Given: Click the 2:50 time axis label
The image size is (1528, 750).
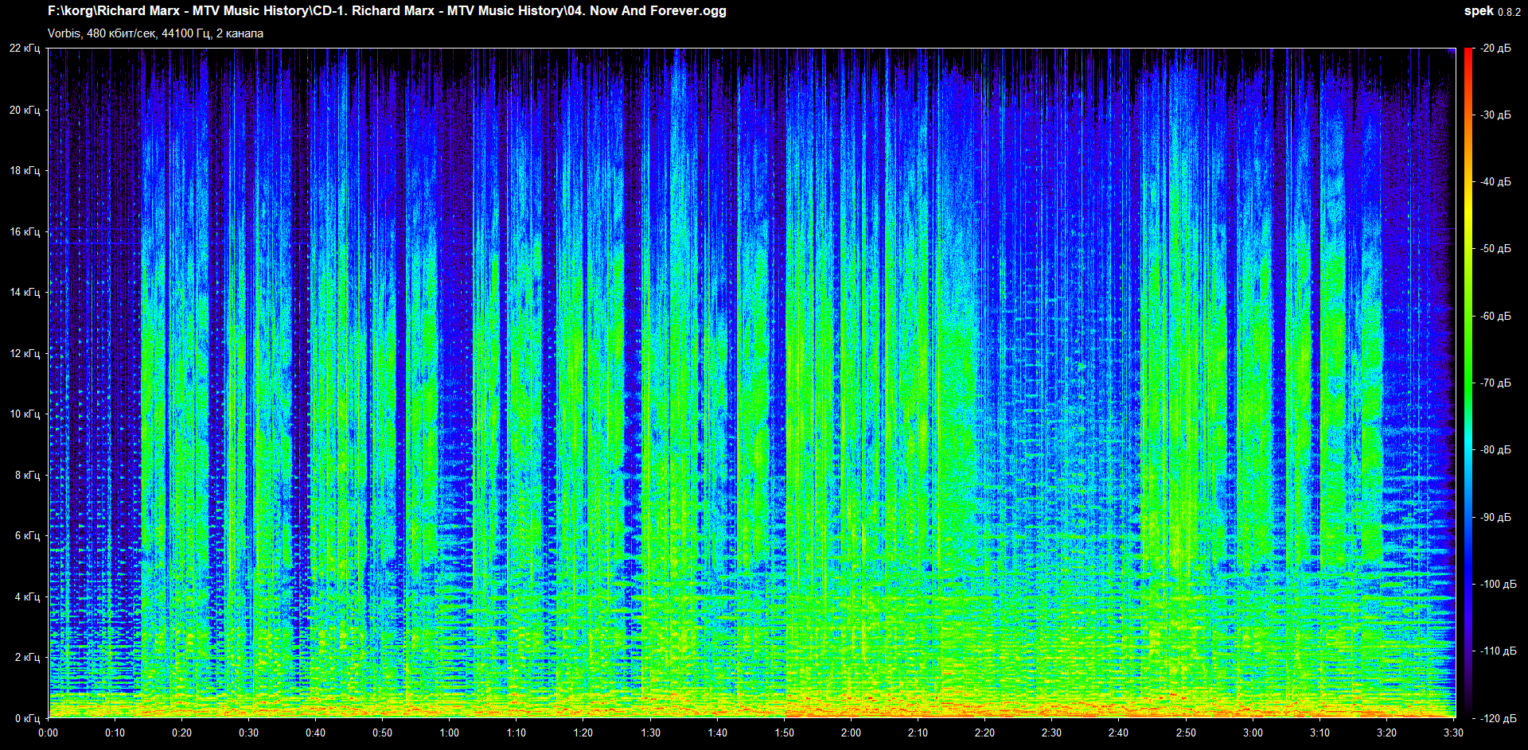Looking at the screenshot, I should (x=1186, y=733).
